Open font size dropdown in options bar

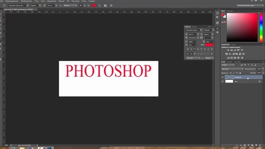tap(56, 5)
